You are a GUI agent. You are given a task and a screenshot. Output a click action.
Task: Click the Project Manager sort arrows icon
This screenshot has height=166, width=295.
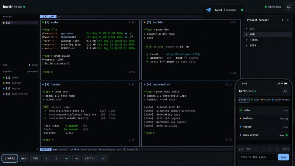click(282, 20)
